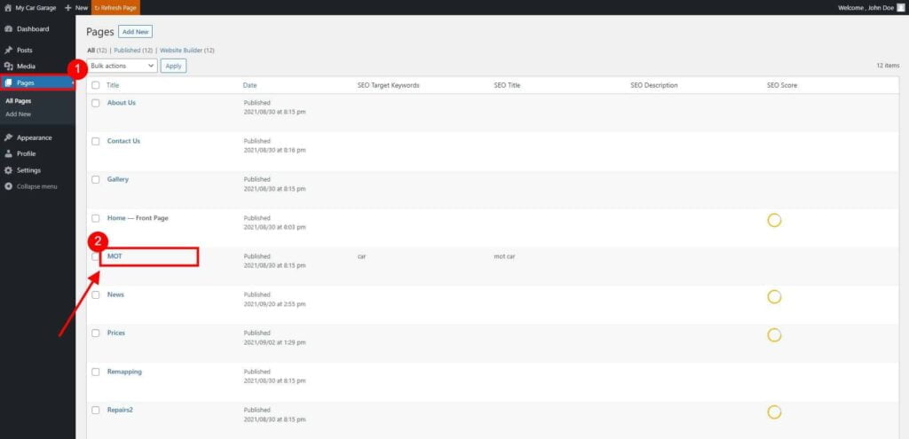Click the Media icon in sidebar
The image size is (909, 439).
[x=8, y=67]
